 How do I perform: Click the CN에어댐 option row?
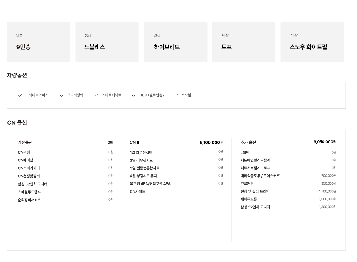(65, 160)
